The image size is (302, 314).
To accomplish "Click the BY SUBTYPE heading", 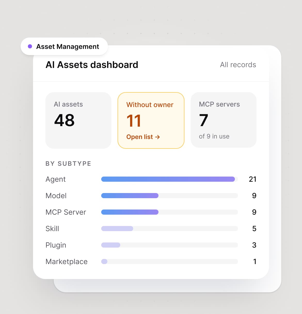I will [68, 164].
